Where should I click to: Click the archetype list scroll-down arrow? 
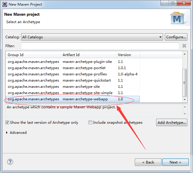coord(185,99)
